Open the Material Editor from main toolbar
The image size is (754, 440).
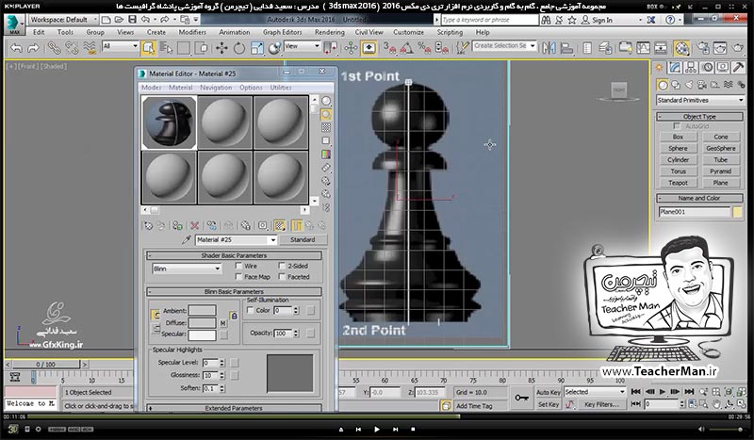tap(681, 48)
